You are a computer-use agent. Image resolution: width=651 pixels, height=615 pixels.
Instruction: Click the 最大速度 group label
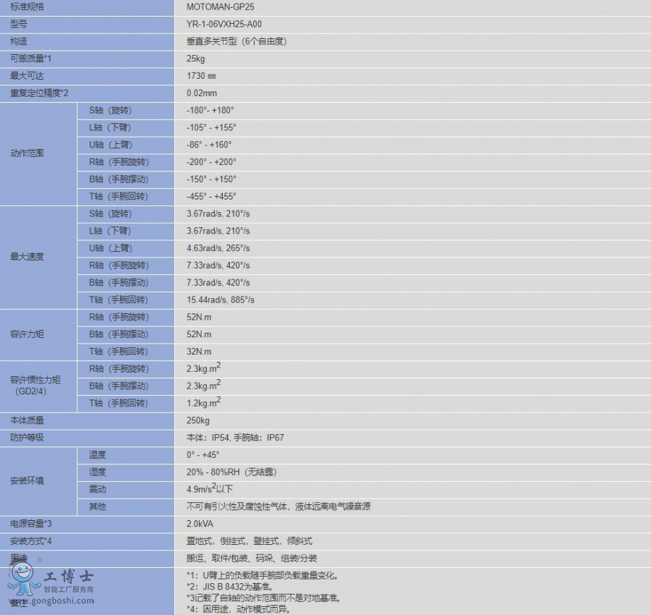pos(27,257)
